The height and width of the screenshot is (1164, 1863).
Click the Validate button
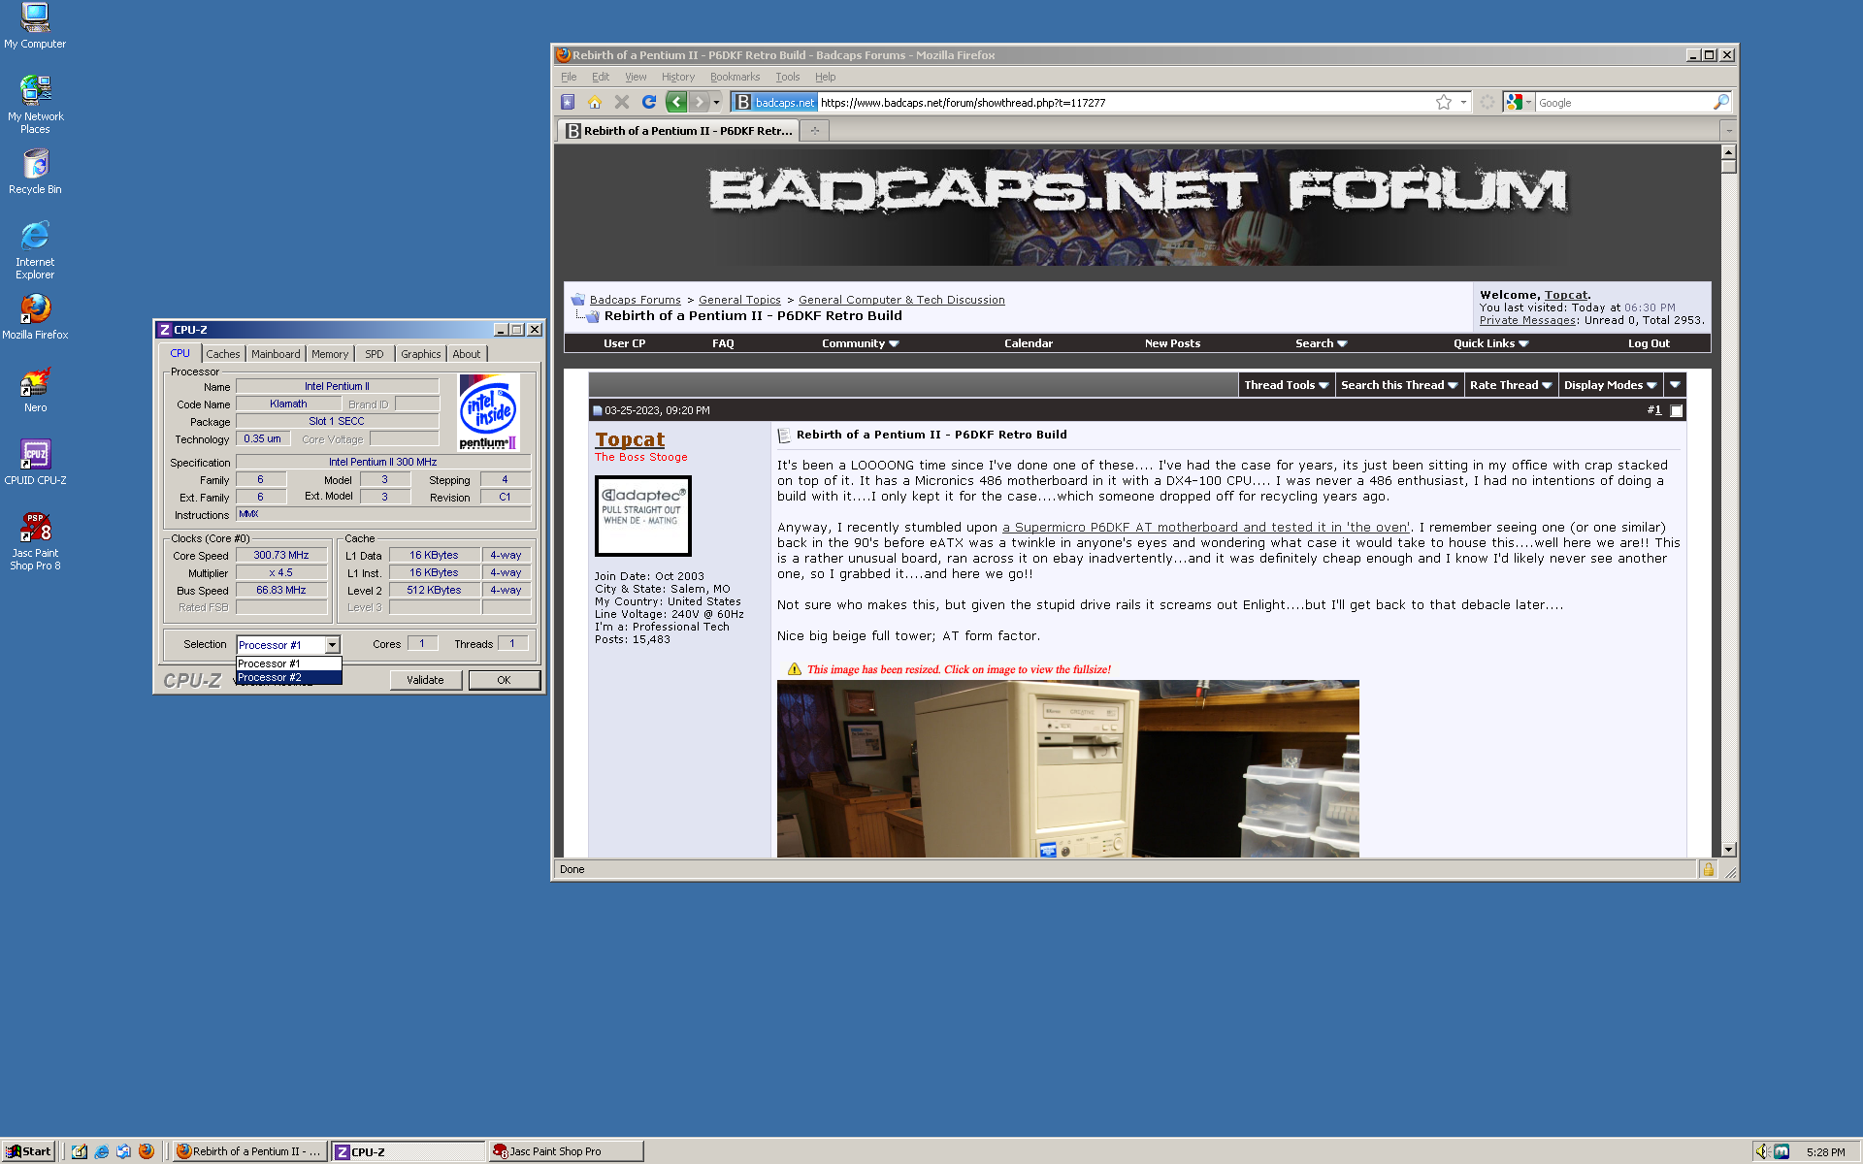(x=425, y=680)
